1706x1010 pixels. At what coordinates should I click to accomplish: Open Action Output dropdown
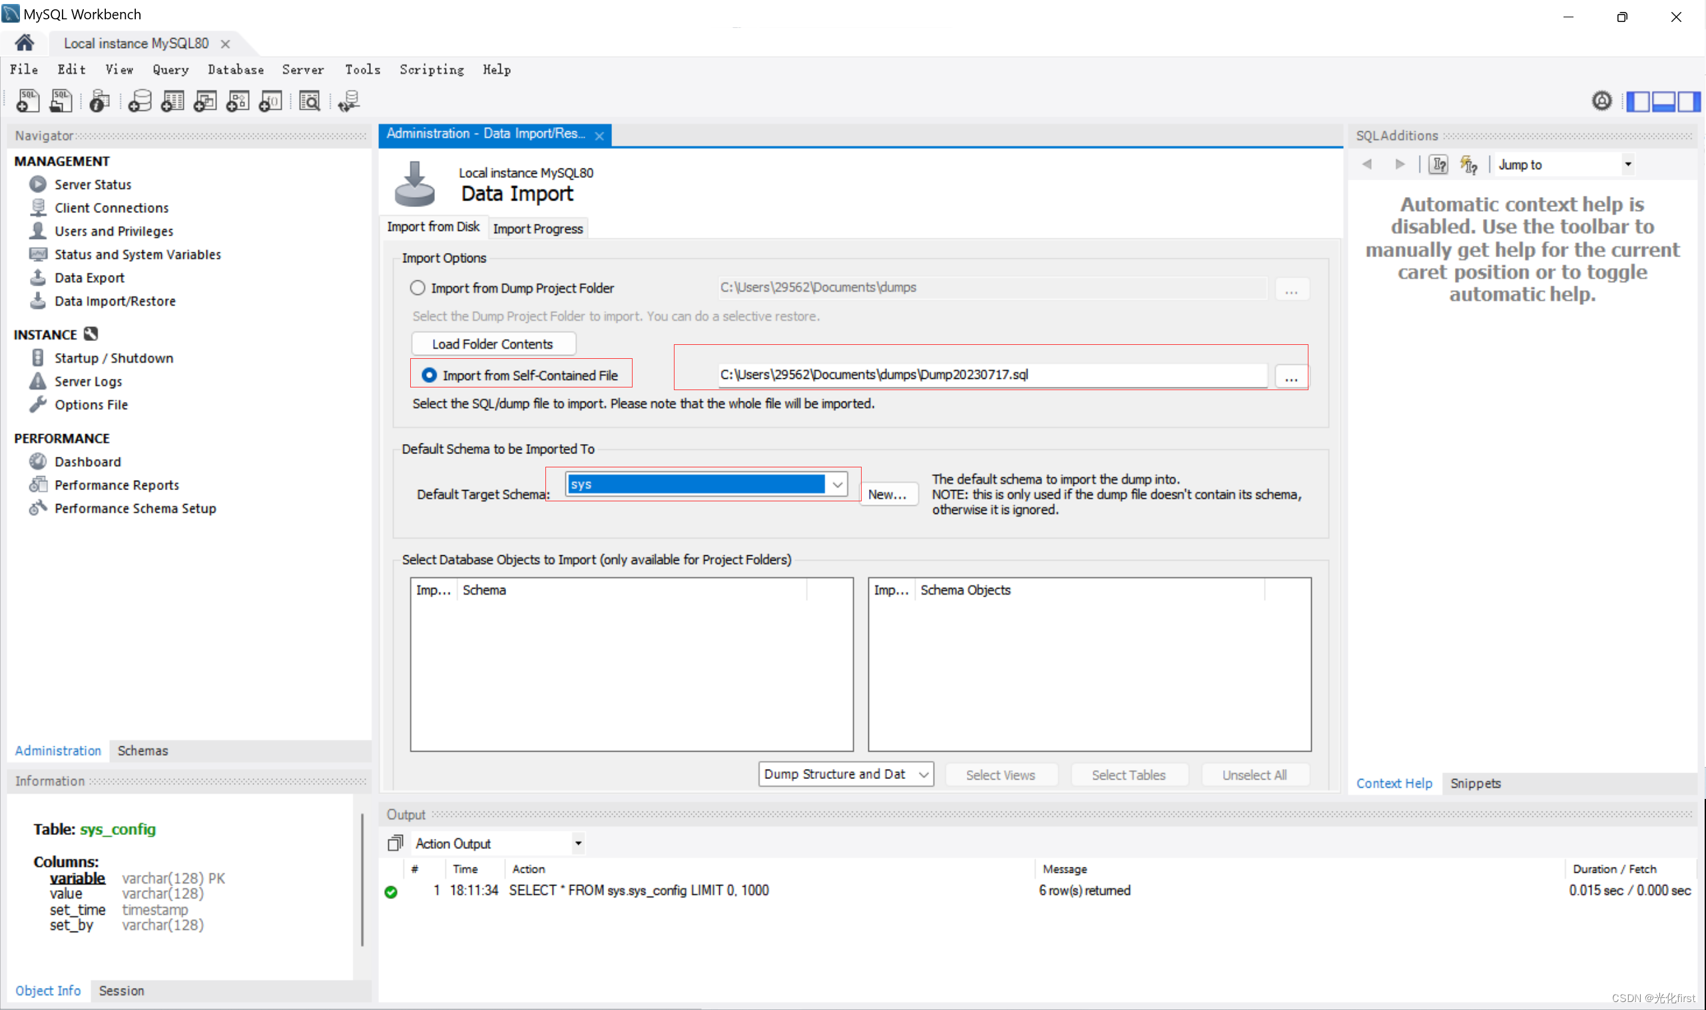click(578, 844)
